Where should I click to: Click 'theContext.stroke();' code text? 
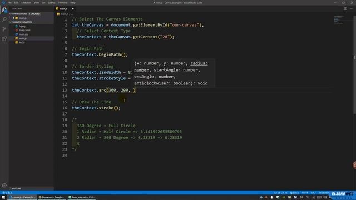pos(96,108)
